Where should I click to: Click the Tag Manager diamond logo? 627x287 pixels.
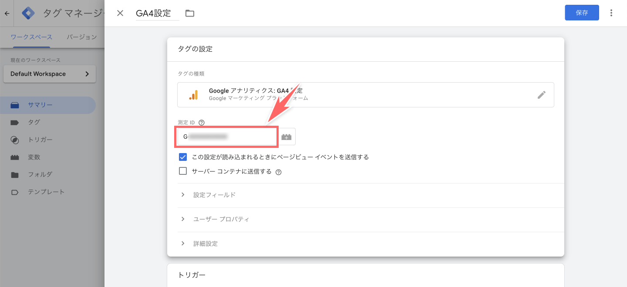click(27, 13)
